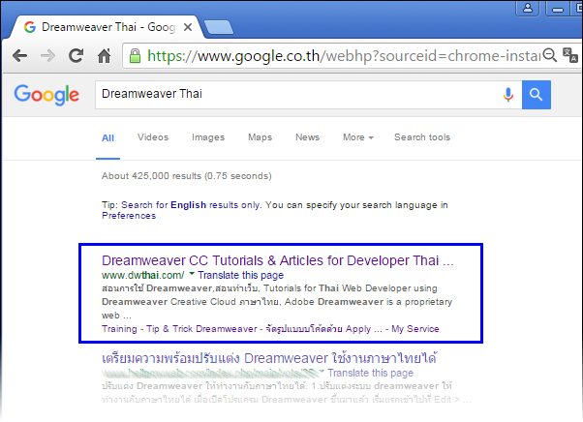Open a new tab with the blank tab button

(x=219, y=27)
